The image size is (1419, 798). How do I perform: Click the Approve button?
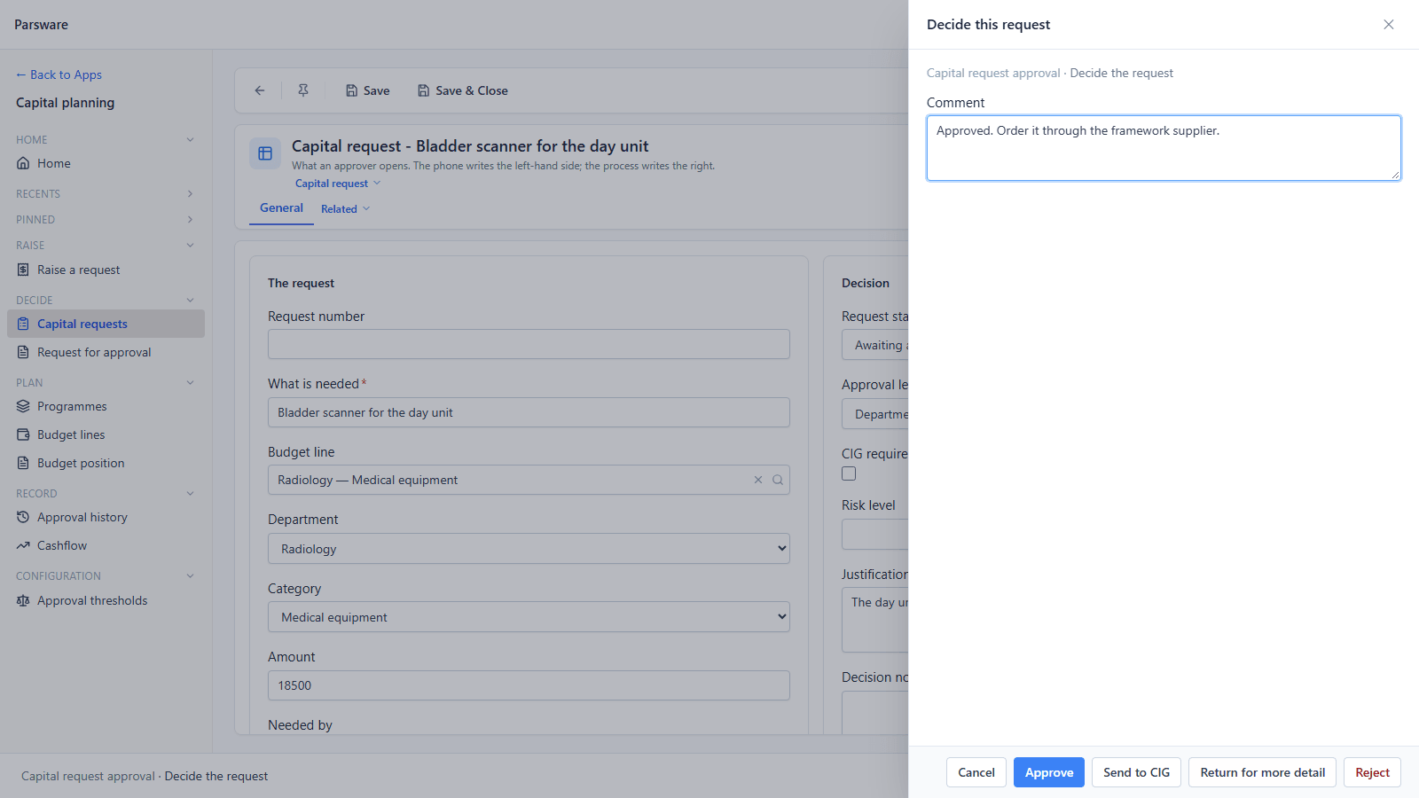point(1049,772)
